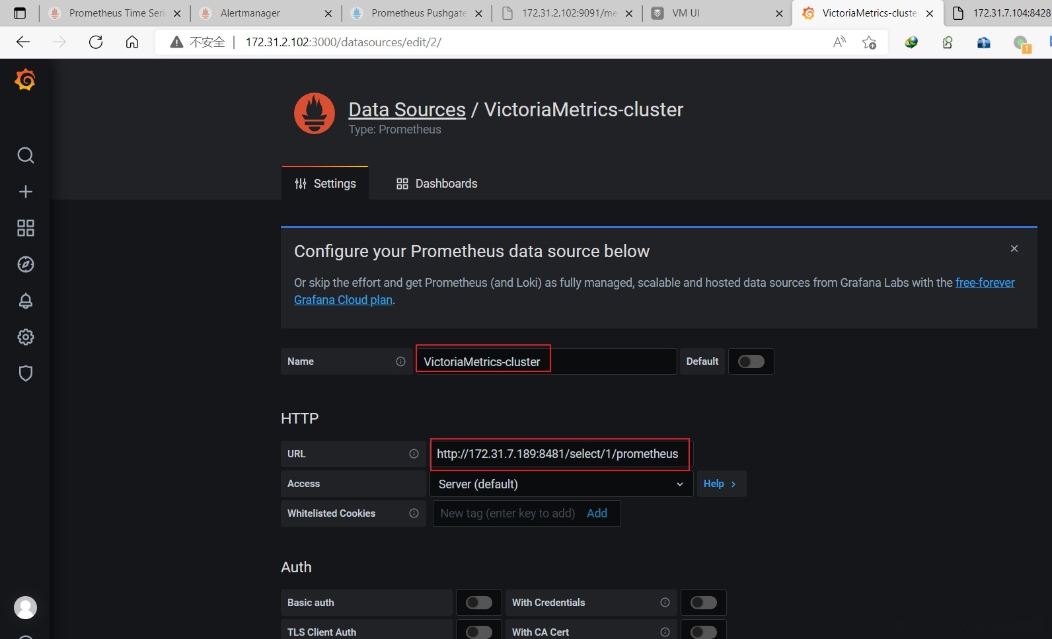Open the Grafana search icon in sidebar
The height and width of the screenshot is (639, 1052).
[25, 155]
